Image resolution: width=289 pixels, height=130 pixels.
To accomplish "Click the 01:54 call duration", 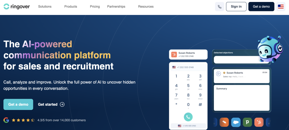I will (x=265, y=73).
